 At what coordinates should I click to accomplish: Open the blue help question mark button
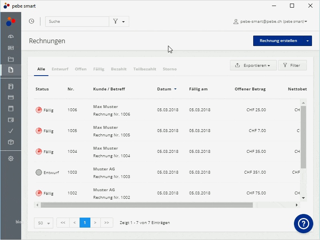click(303, 224)
